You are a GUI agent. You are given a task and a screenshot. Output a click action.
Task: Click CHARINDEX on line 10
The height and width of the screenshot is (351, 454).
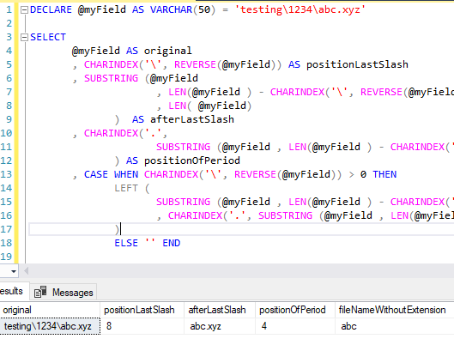pyautogui.click(x=112, y=133)
